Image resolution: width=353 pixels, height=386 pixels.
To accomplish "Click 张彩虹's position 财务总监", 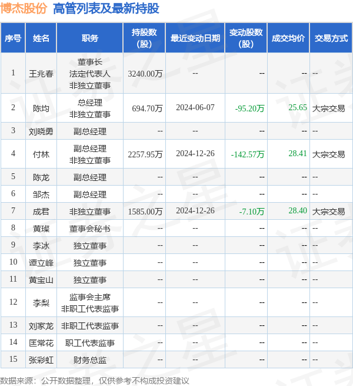I will [90, 360].
